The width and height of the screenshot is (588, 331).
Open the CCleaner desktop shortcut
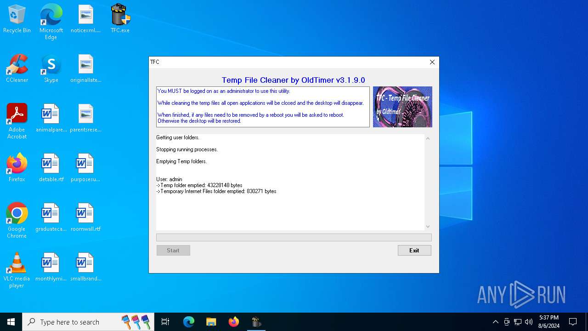pos(17,69)
